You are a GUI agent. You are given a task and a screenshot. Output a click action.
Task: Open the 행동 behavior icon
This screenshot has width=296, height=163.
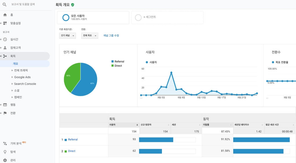(x=5, y=105)
